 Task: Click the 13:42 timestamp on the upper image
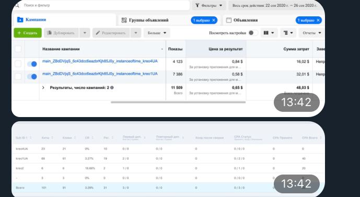(x=296, y=102)
